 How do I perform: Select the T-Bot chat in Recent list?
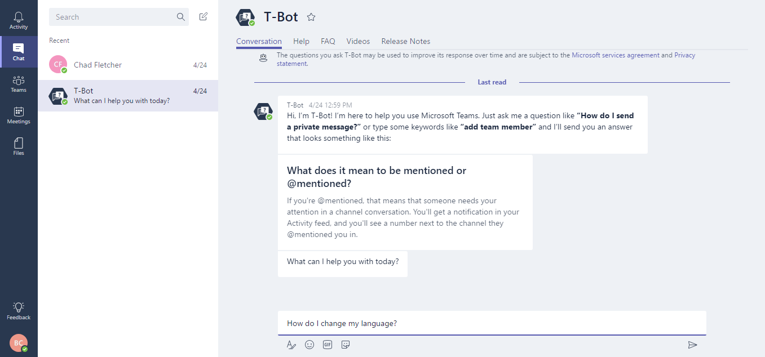(128, 96)
